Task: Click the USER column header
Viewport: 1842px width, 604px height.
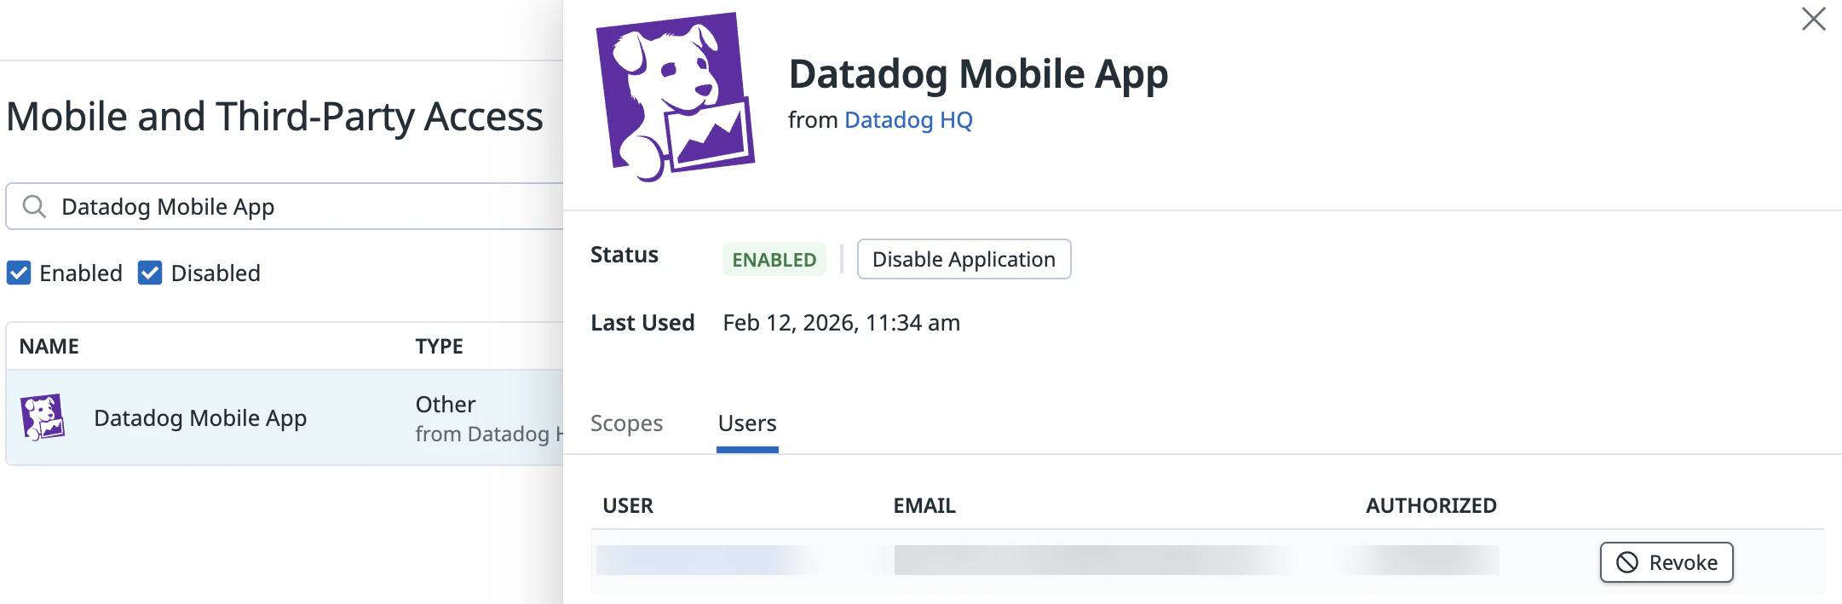Action: [628, 505]
